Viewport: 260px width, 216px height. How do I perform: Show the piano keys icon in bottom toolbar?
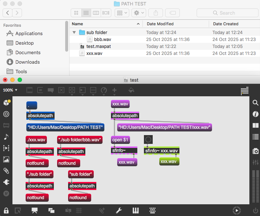pos(135,210)
